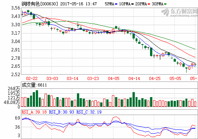Click the 02-22 date label

coord(32,78)
